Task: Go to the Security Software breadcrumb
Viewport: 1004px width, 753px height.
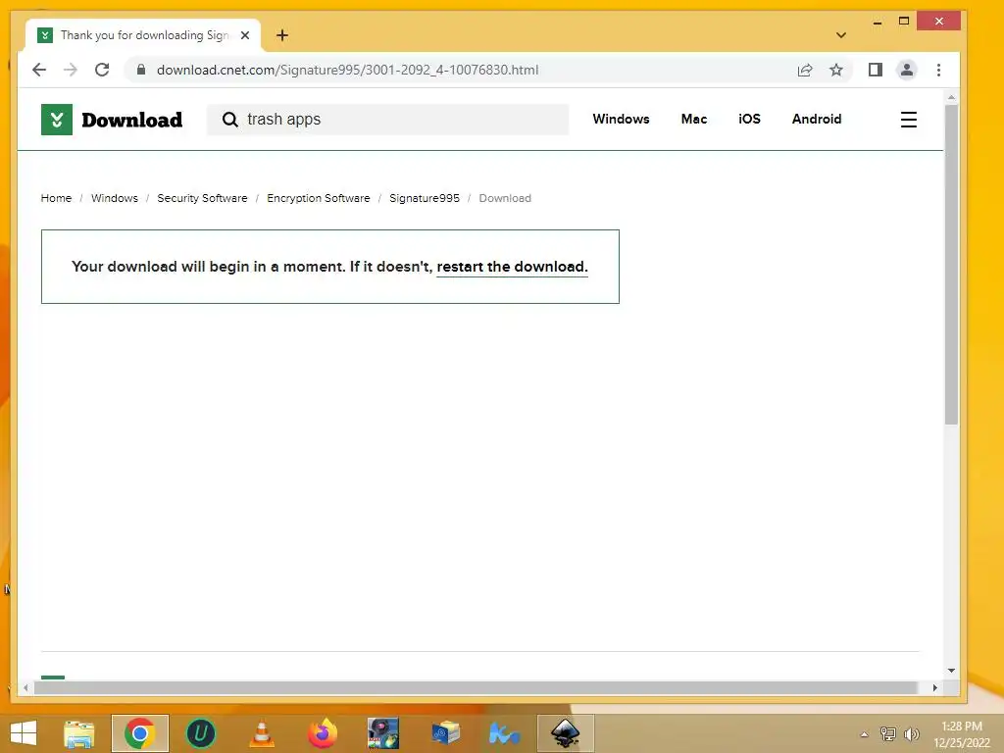Action: click(x=202, y=198)
